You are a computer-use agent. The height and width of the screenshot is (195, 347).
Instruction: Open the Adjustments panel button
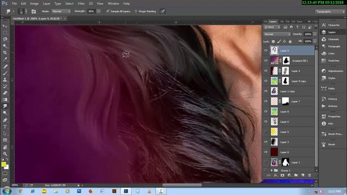[332, 71]
